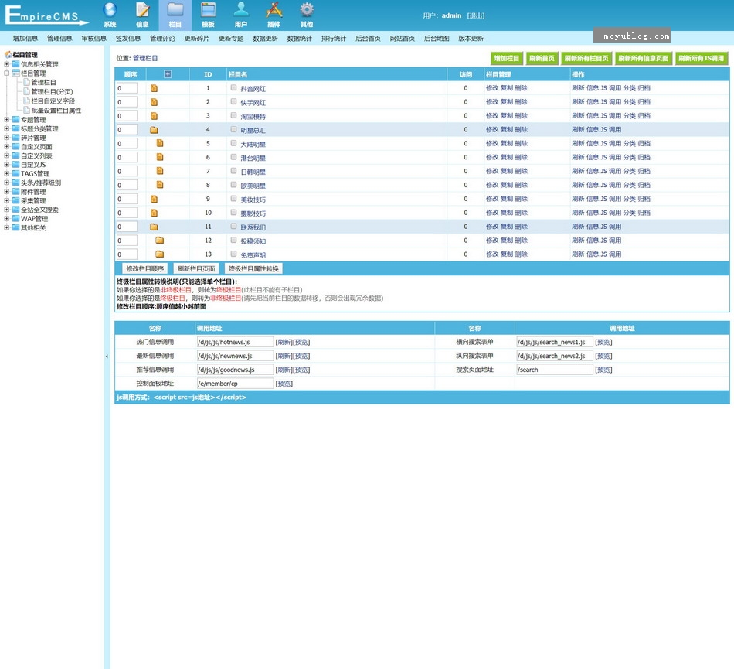Click the 退出 logout link
Image resolution: width=734 pixels, height=669 pixels.
click(x=476, y=15)
